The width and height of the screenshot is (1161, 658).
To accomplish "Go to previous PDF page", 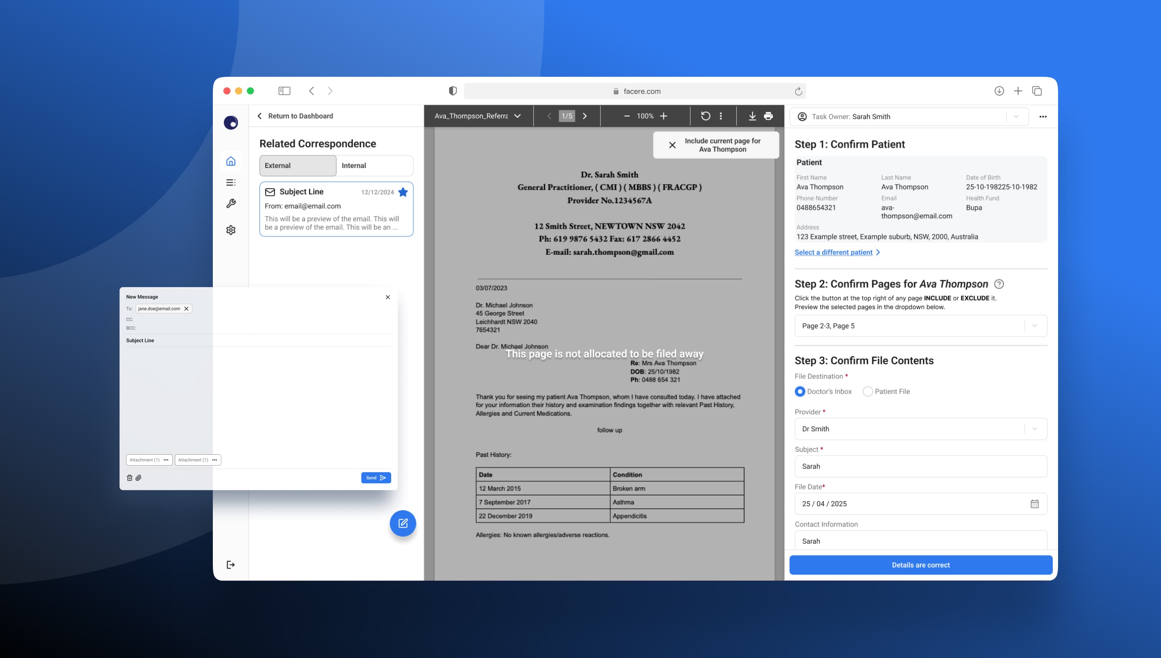I will [549, 116].
